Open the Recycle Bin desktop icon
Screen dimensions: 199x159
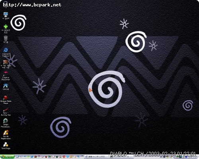coord(6,39)
